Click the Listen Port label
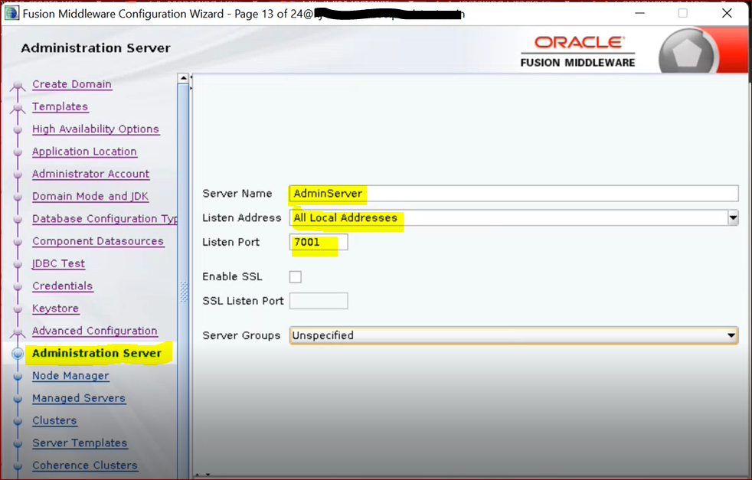 (x=231, y=242)
